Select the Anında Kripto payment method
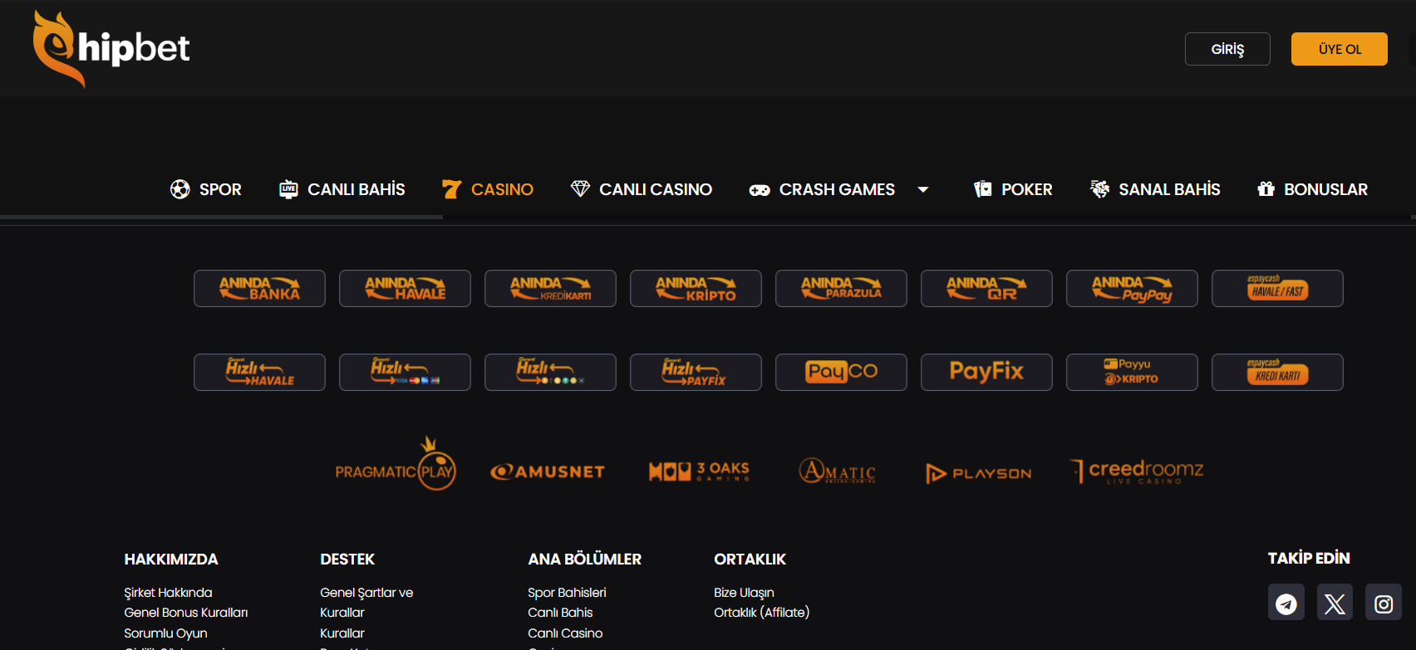Viewport: 1416px width, 650px height. pos(696,289)
